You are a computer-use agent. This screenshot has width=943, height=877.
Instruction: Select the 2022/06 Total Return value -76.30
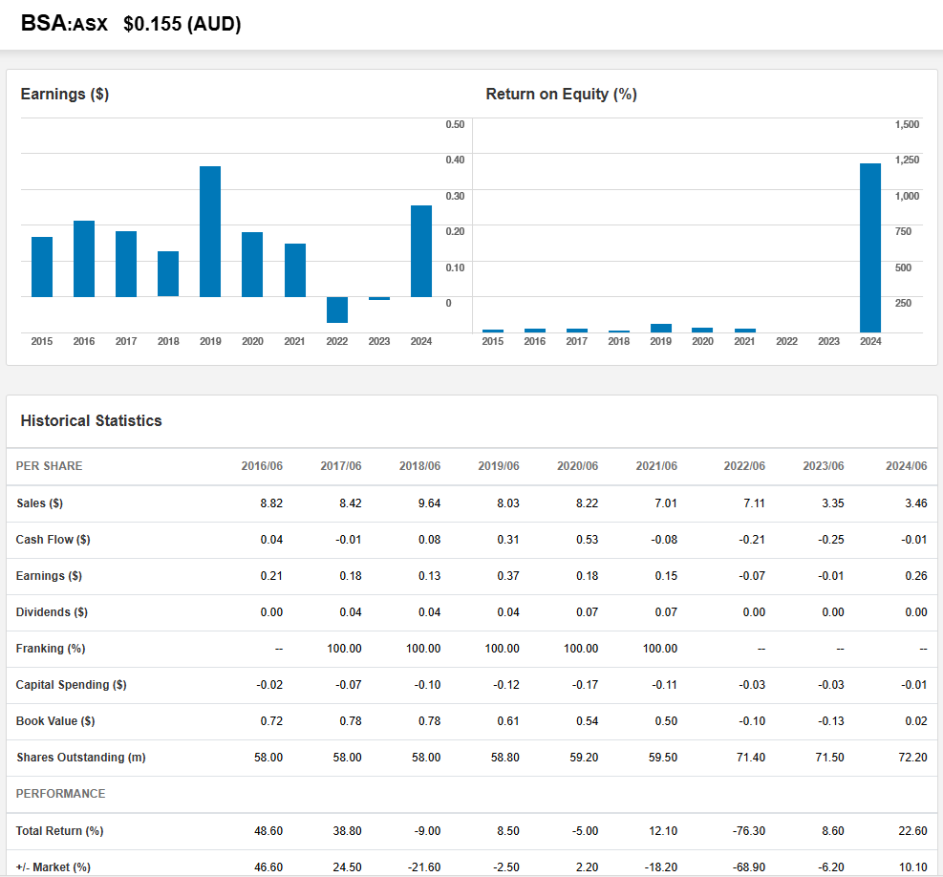click(x=747, y=831)
